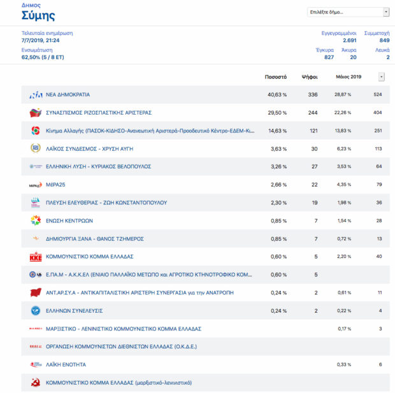Open ΣΥΝΑΣΠΙΣΜΟΣ ΡΙΖΟΣΠΑΣΤΙΚΗΣ ΑΡΙΣΤΕΡΑΣ link
This screenshot has height=393, width=395.
99,113
